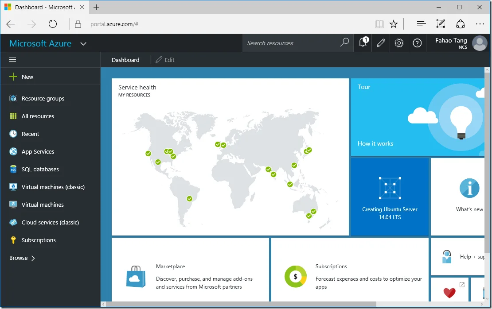Screen dimensions: 492x309
Task: Click the What's new info icon
Action: tap(469, 188)
